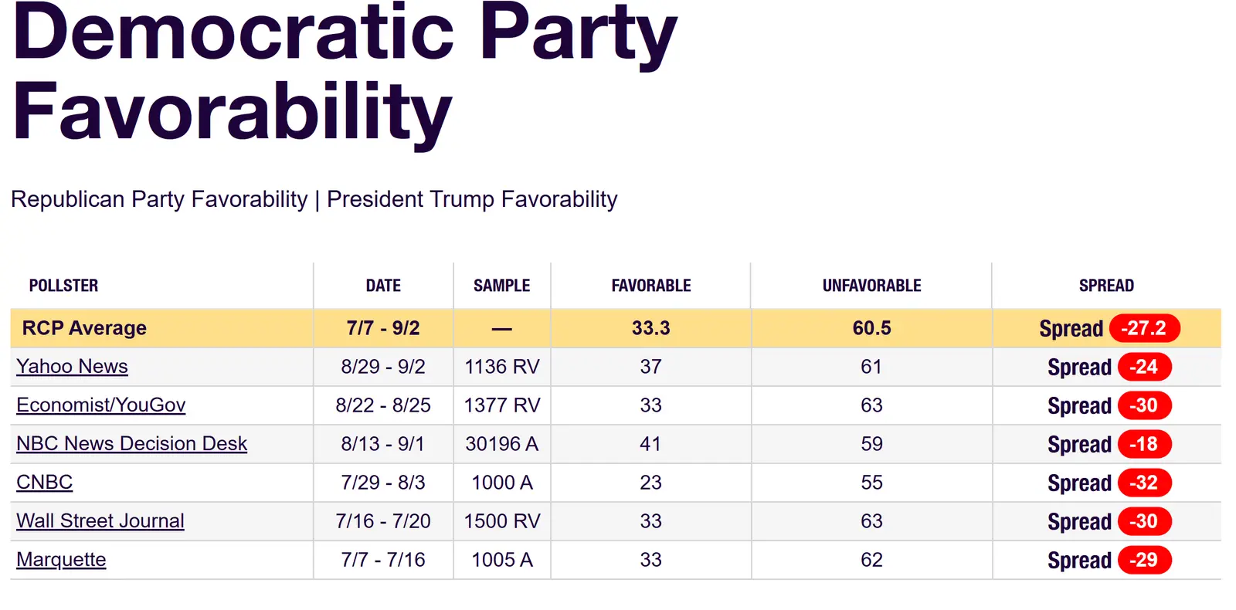Screen dimensions: 1236x610
Task: Open the Republican Party Favorability link
Action: point(159,199)
